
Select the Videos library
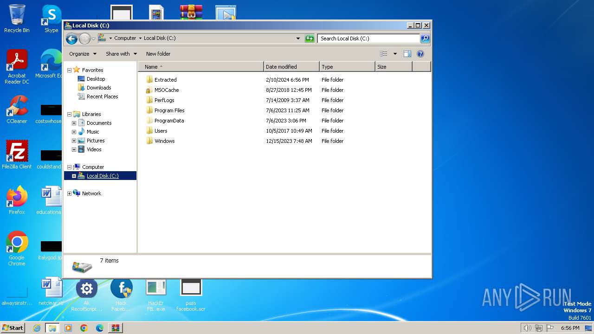pyautogui.click(x=94, y=149)
